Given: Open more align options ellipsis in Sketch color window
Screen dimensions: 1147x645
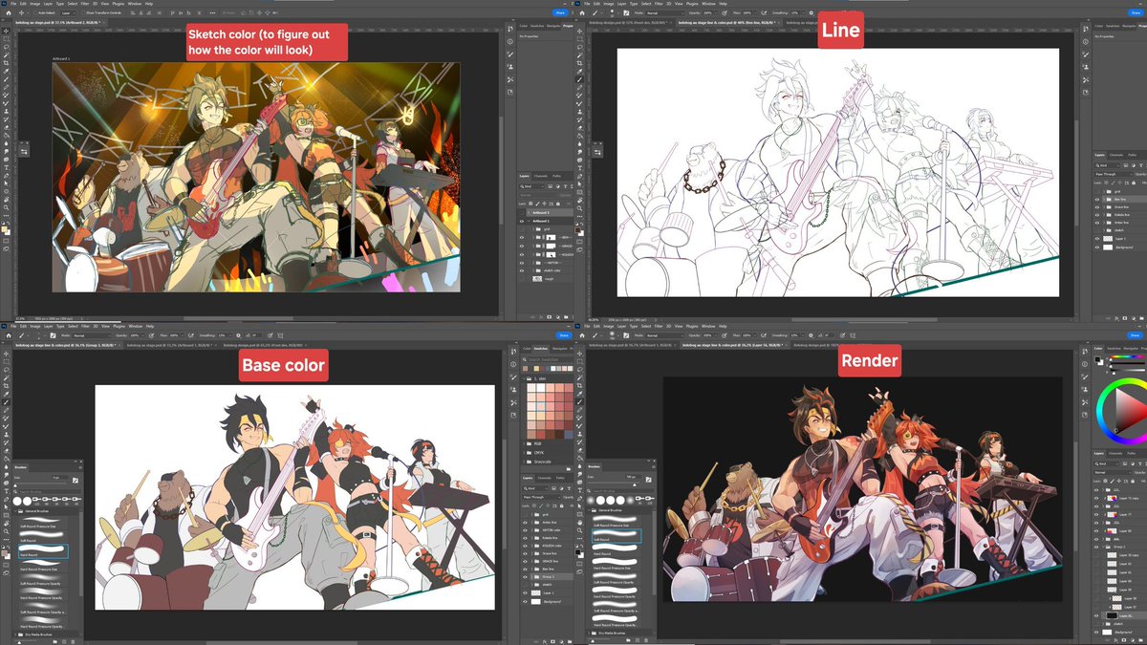Looking at the screenshot, I should [x=212, y=12].
